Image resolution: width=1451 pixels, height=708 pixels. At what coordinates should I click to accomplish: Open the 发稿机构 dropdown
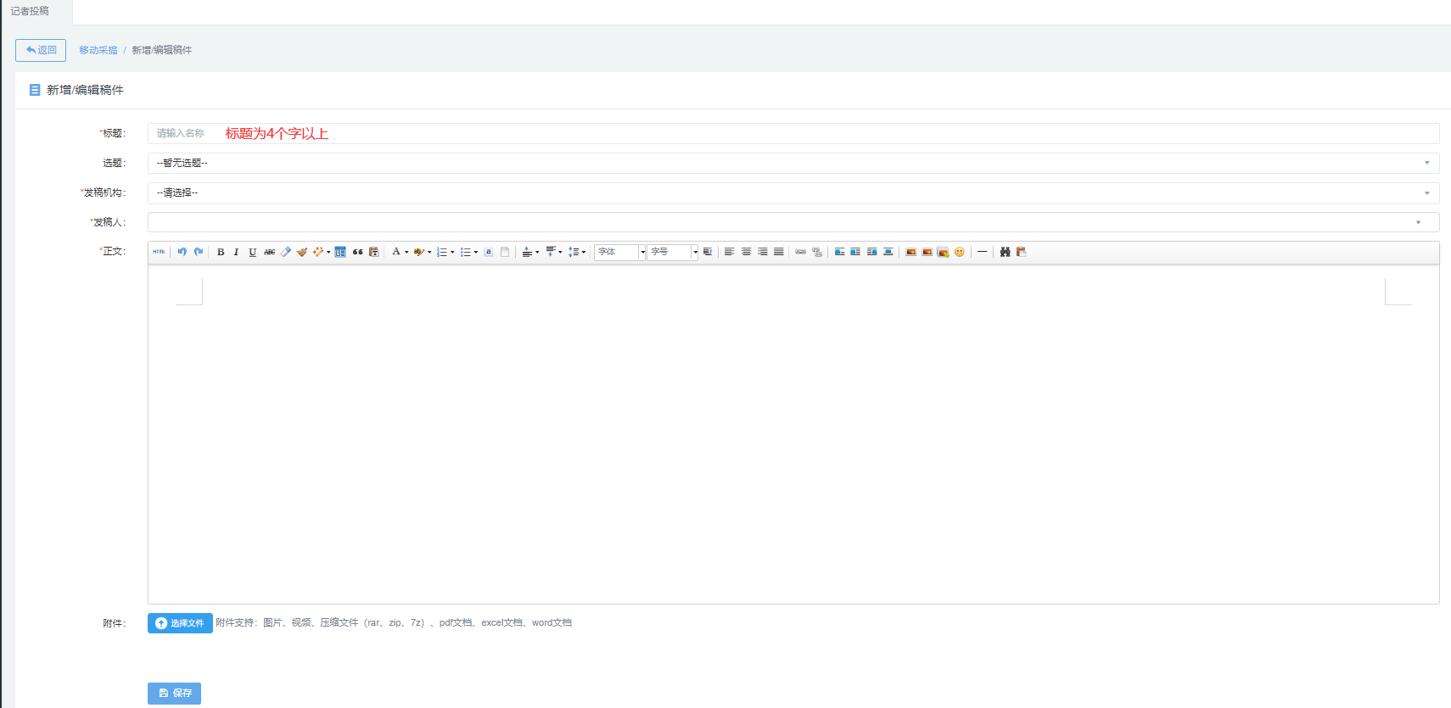coord(793,193)
